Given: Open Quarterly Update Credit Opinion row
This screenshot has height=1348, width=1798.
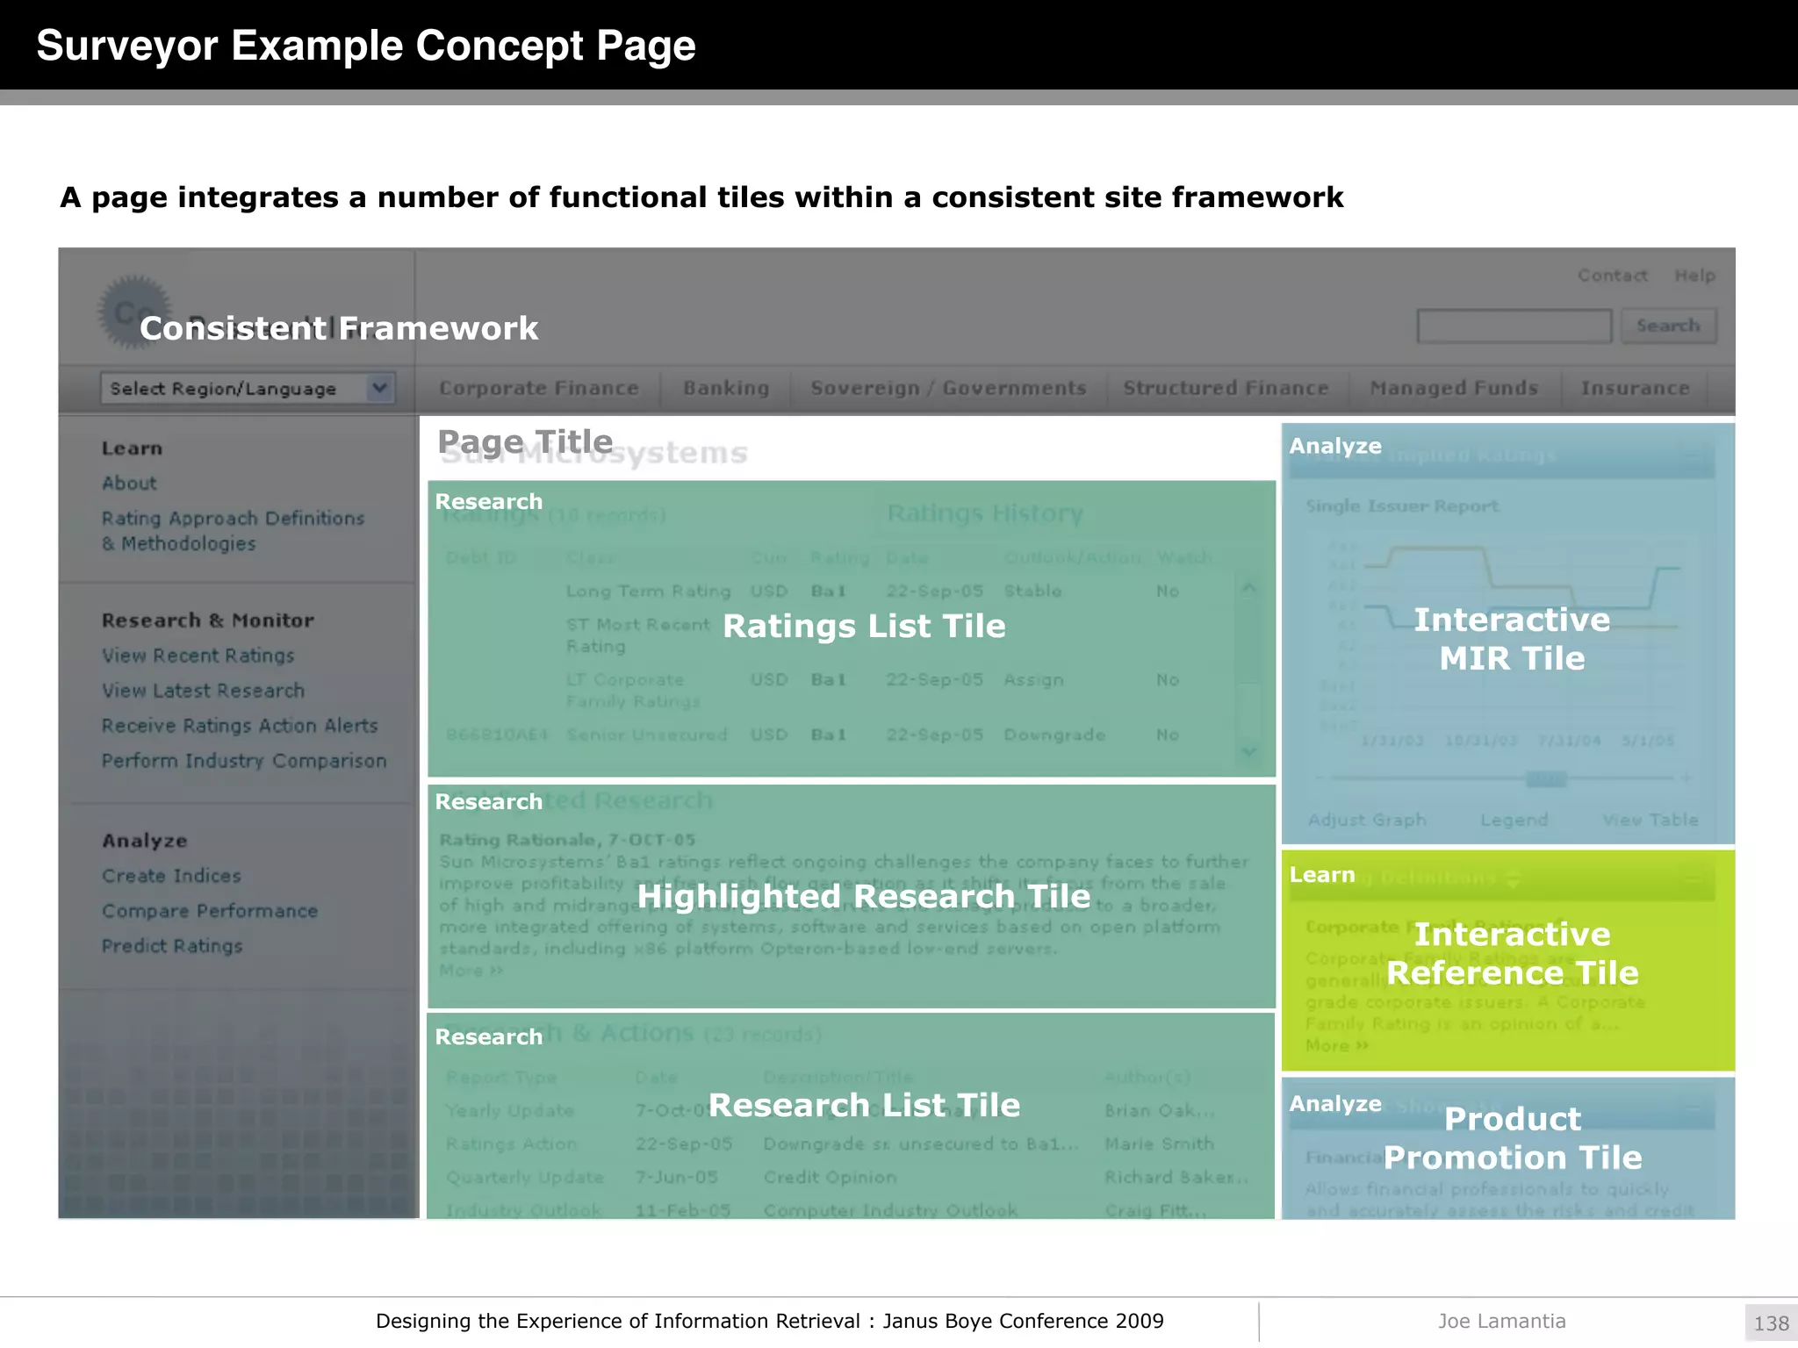Looking at the screenshot, I should (847, 1177).
